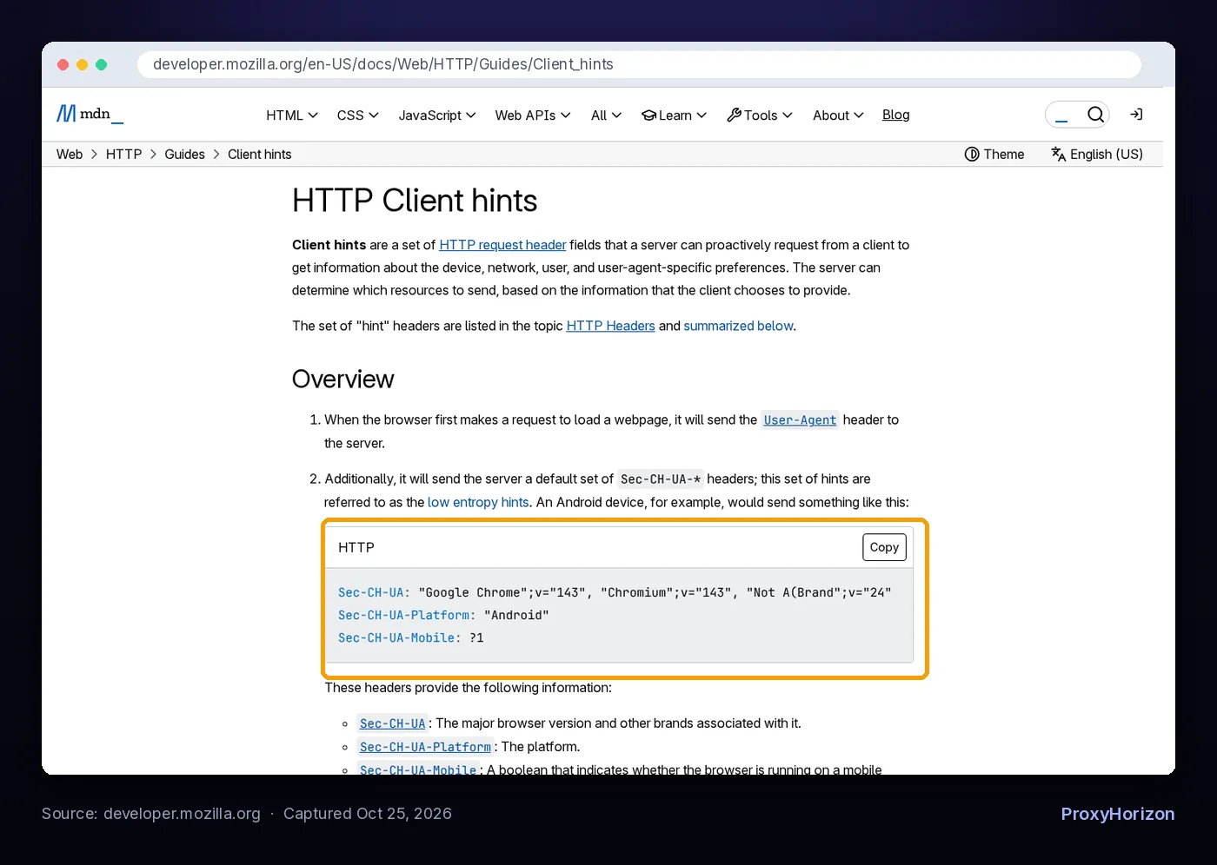Image resolution: width=1217 pixels, height=865 pixels.
Task: Open the Guides breadcrumb
Action: click(184, 155)
